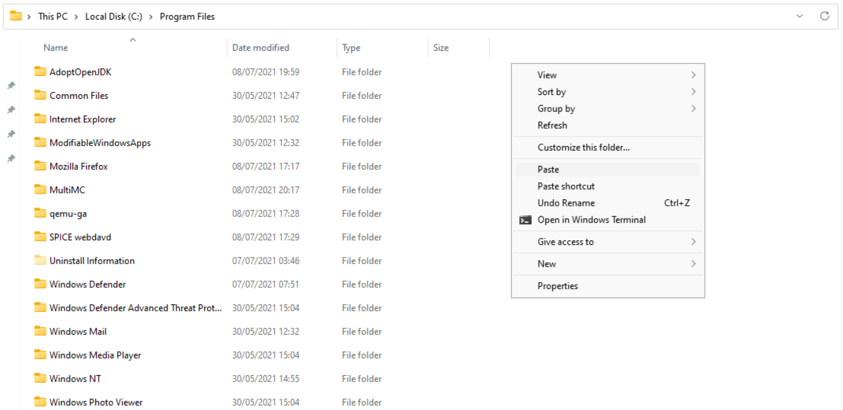
Task: Click the MultiMC folder icon
Action: 40,190
